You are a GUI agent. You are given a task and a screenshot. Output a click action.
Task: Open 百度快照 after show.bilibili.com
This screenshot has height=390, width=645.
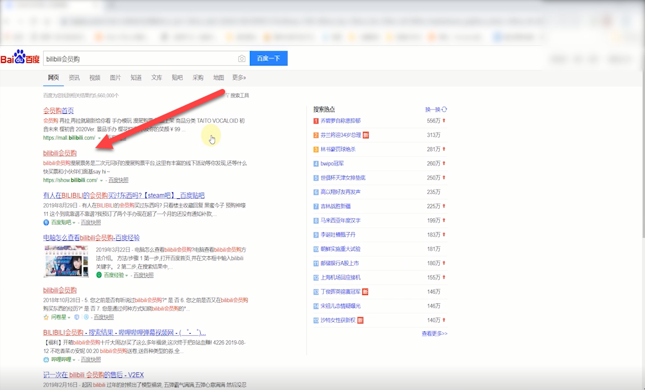pos(118,180)
